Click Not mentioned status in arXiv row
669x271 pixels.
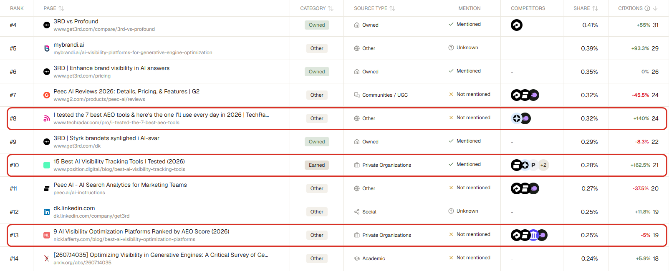coord(470,258)
